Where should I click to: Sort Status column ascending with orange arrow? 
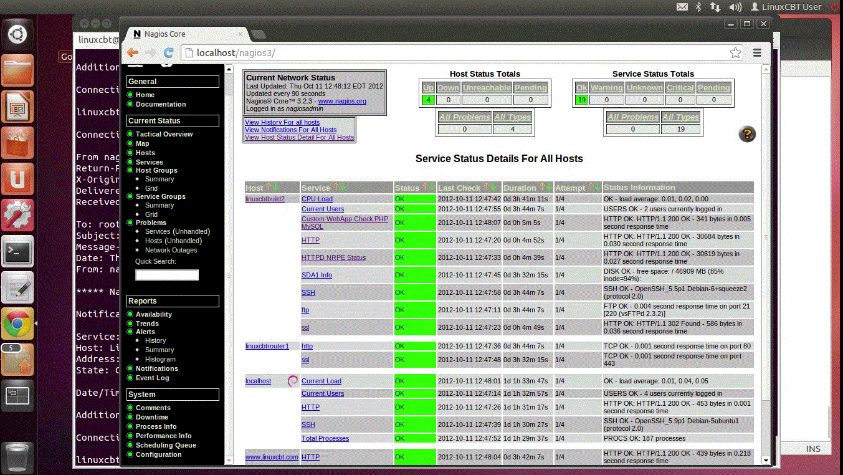tap(426, 187)
